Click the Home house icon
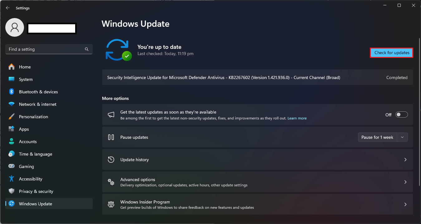421x224 pixels. pos(12,67)
